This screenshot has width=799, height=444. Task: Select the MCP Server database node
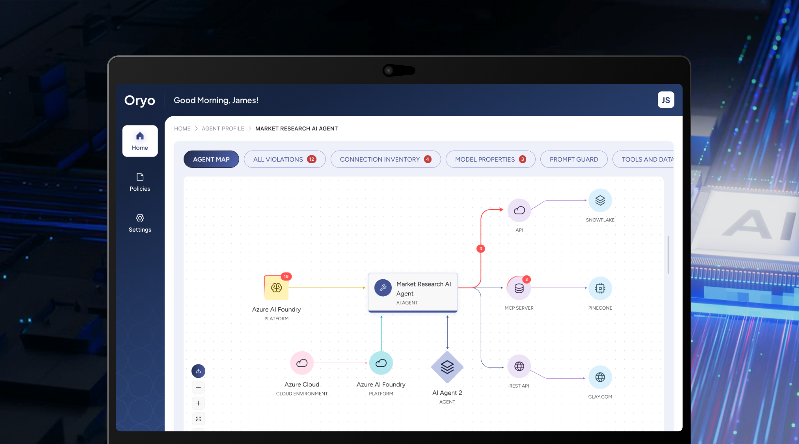[x=519, y=288]
